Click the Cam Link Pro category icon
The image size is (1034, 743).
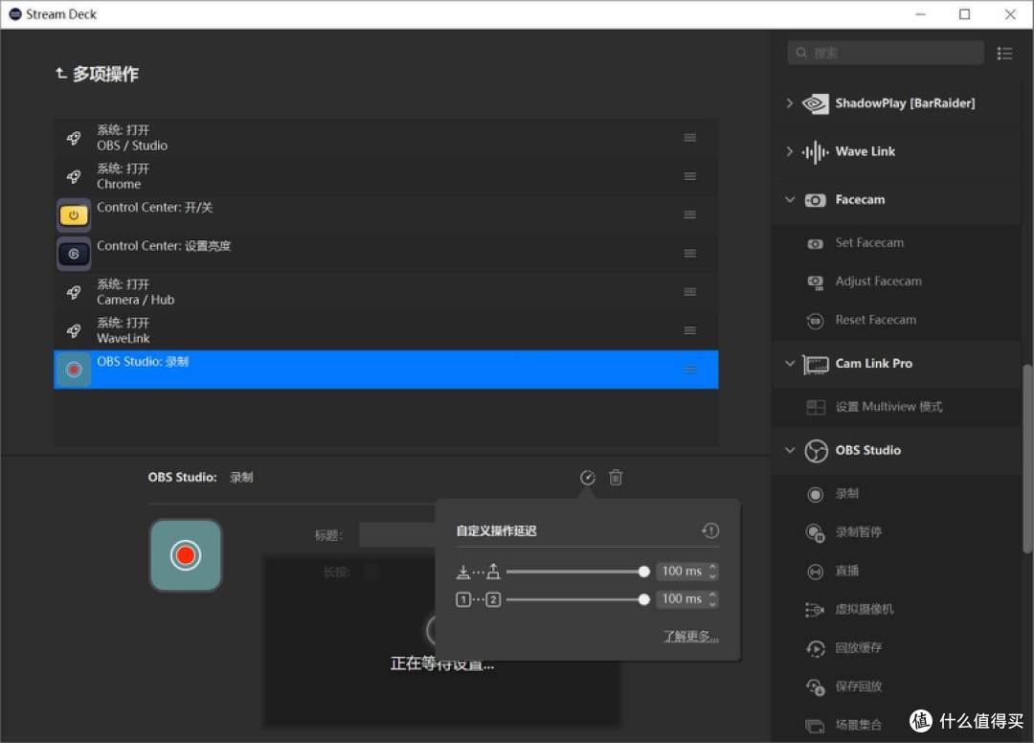(816, 364)
